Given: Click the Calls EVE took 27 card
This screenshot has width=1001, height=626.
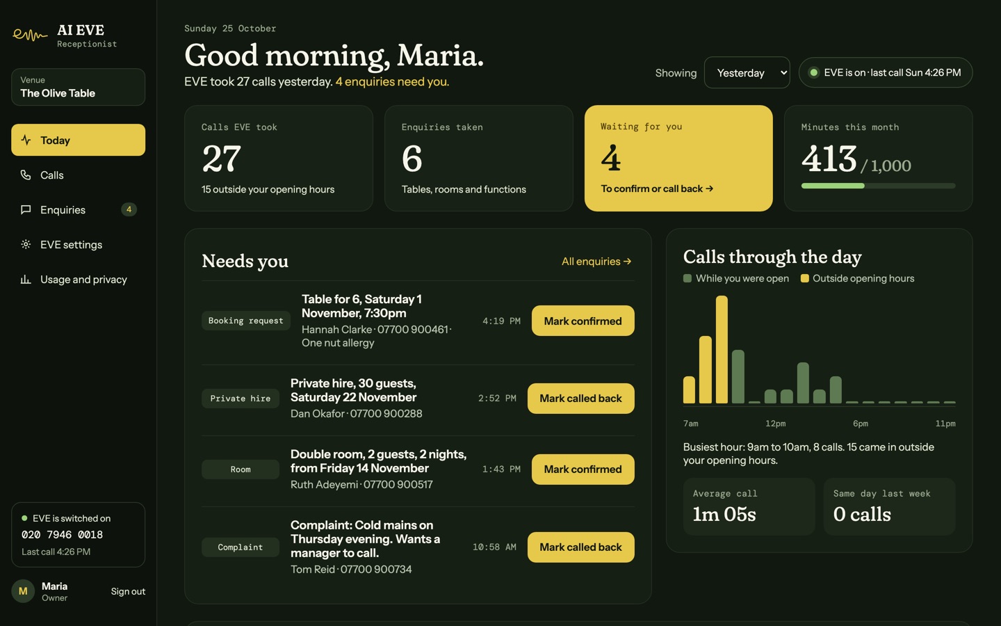Looking at the screenshot, I should tap(279, 158).
